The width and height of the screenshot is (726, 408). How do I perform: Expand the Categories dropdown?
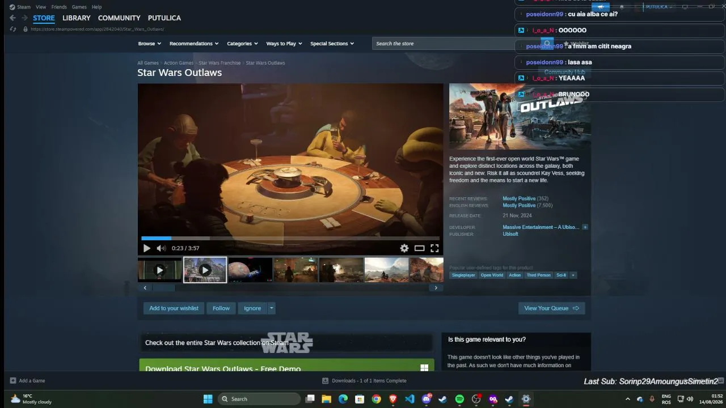[x=243, y=44]
